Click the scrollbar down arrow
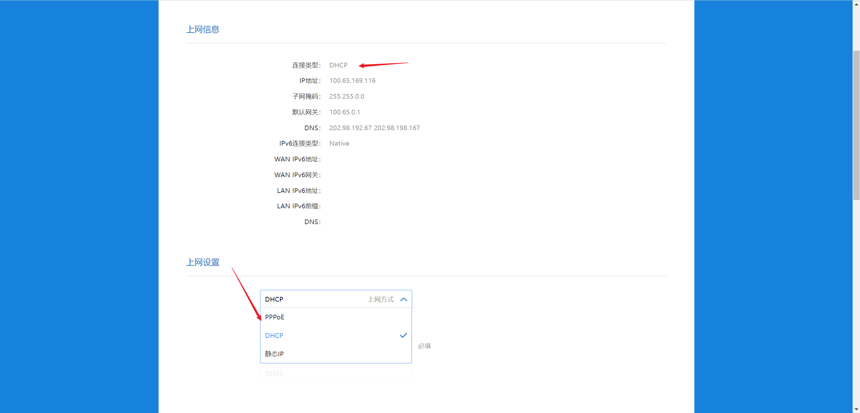Viewport: 860px width, 413px height. (856, 409)
